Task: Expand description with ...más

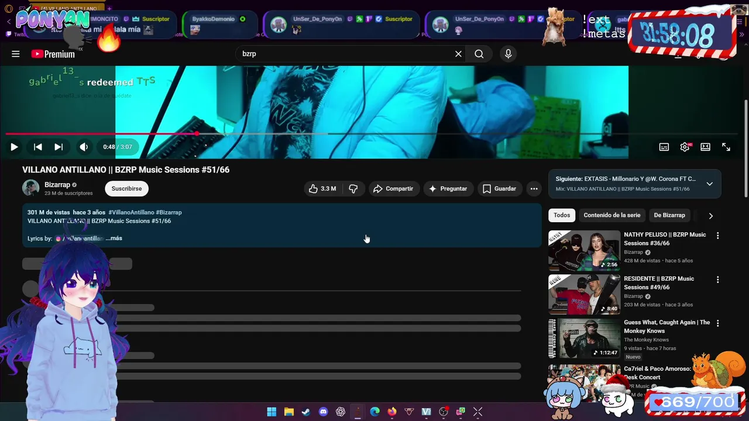Action: coord(114,238)
